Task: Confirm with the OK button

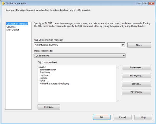Action: pos(102,117)
